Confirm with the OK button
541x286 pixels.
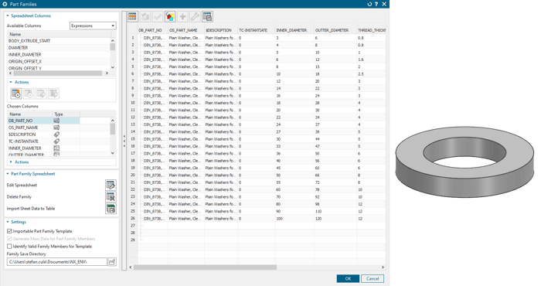click(x=348, y=279)
